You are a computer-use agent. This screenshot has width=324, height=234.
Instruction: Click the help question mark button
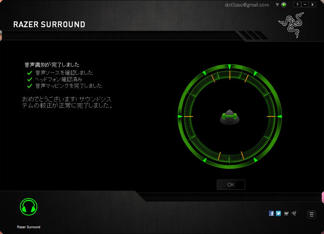click(x=297, y=5)
